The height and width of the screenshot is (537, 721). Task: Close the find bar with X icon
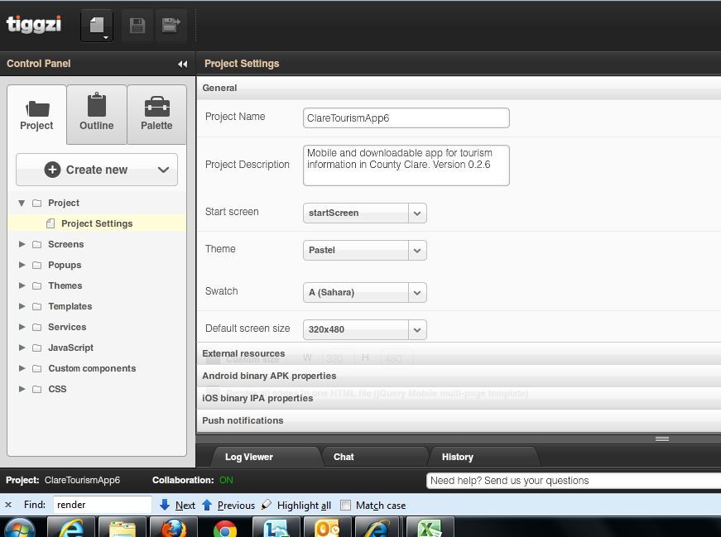(8, 505)
